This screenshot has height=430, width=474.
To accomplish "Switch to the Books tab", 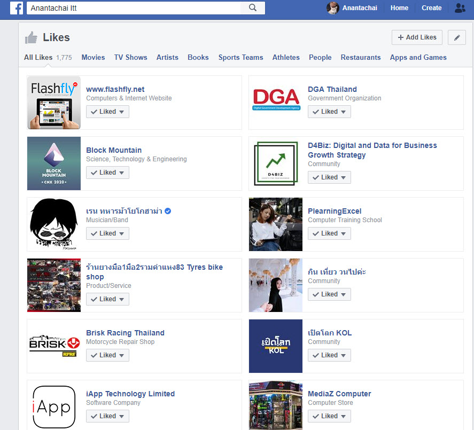I will [x=198, y=57].
